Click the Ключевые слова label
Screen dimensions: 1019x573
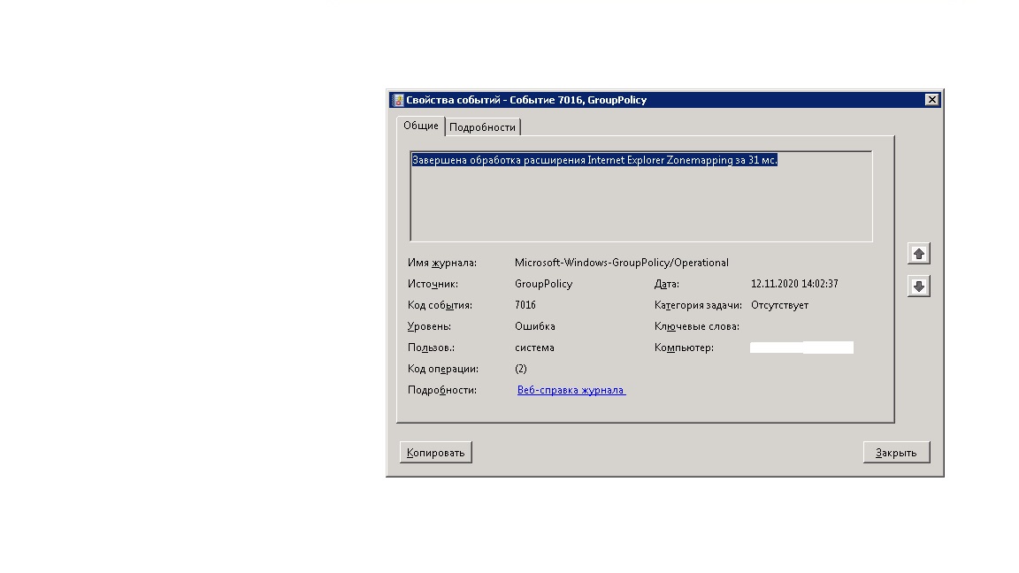tap(697, 326)
